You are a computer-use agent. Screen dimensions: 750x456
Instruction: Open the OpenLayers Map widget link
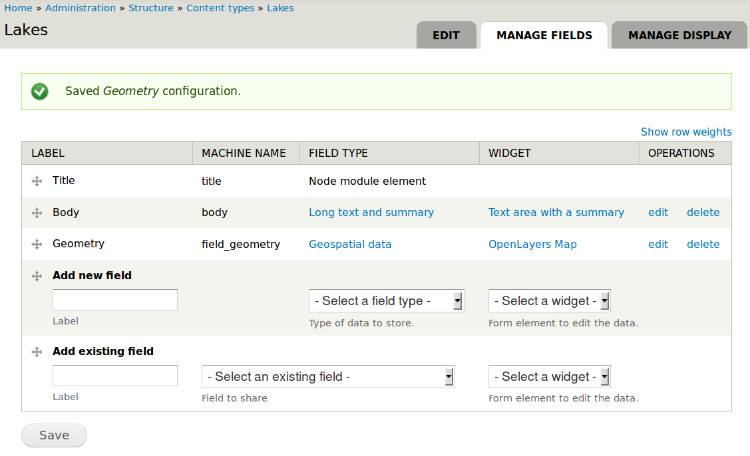pos(532,244)
